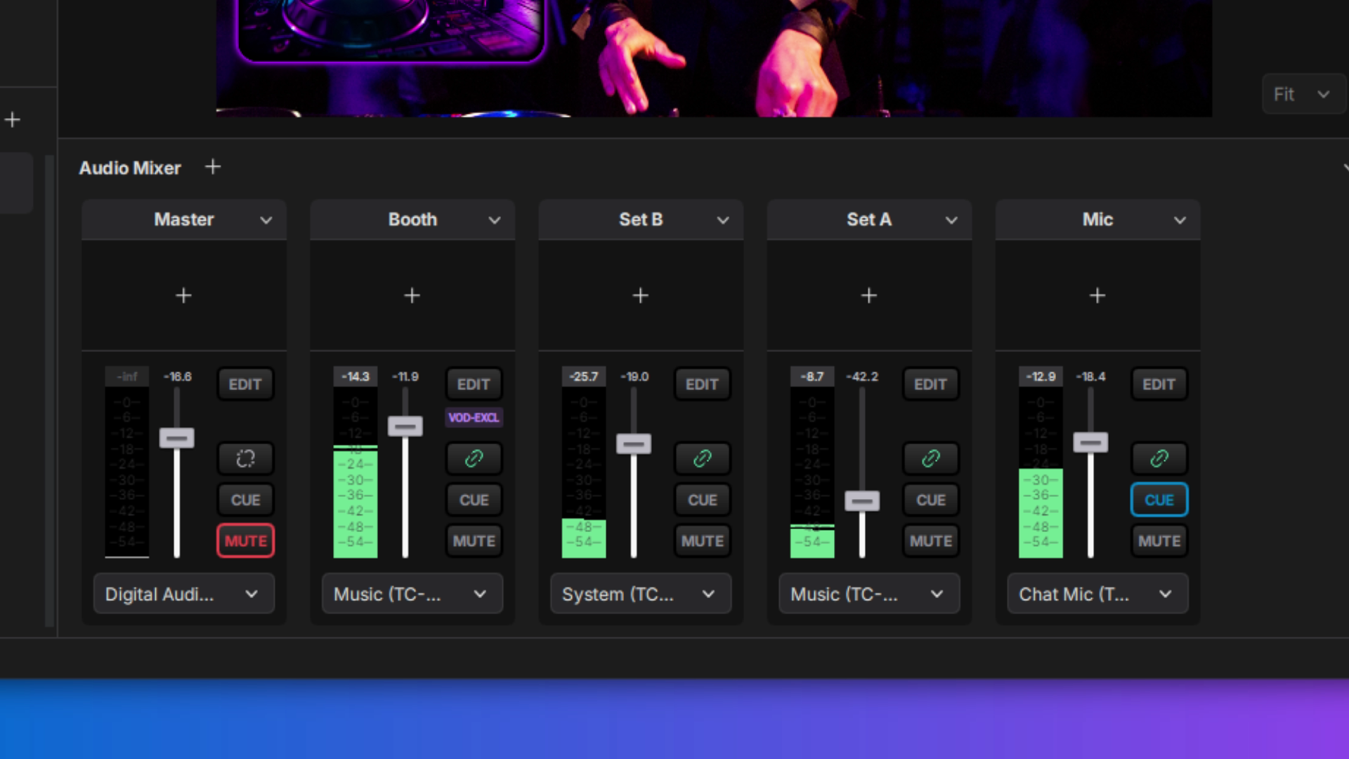Open the Digital Audio device dropdown
1349x759 pixels.
click(x=183, y=595)
